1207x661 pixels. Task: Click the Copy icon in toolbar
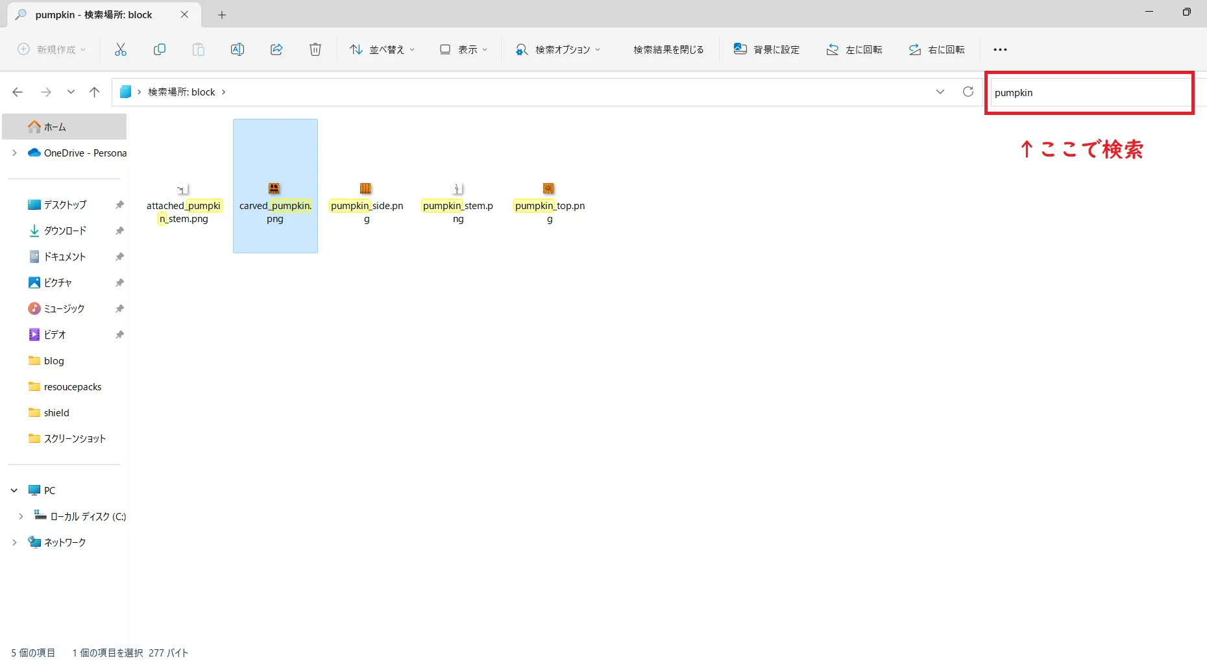click(160, 49)
